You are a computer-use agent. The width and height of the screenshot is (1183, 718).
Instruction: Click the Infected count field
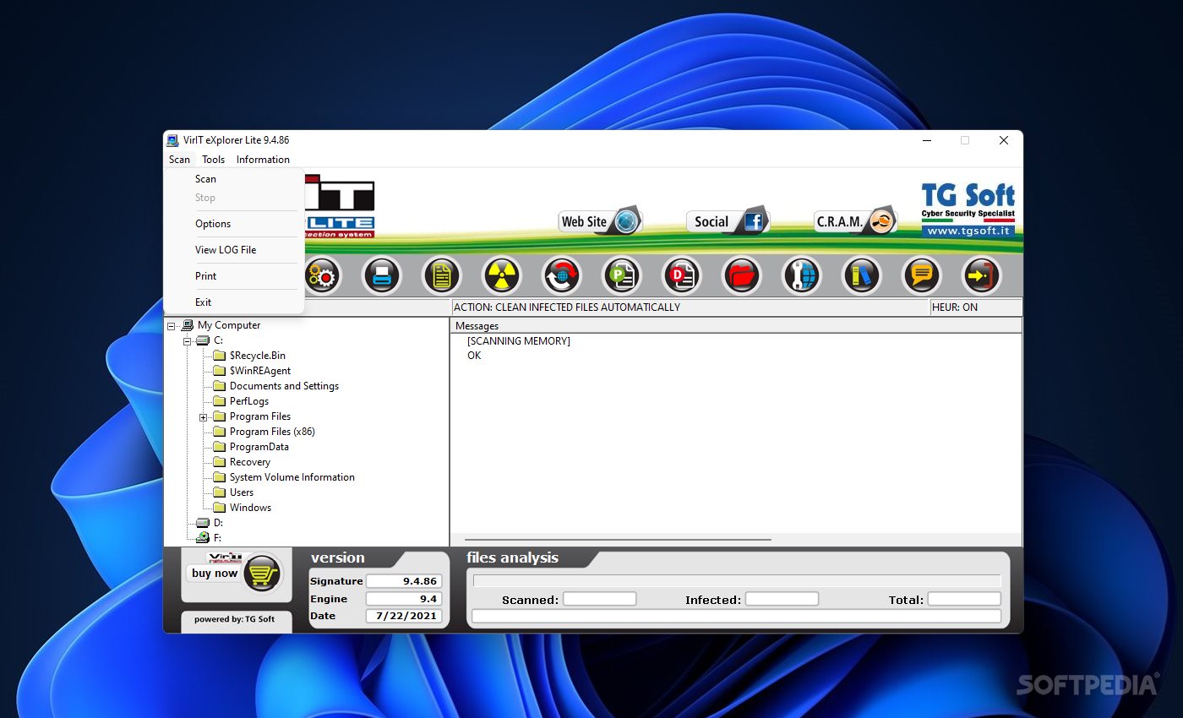tap(782, 599)
